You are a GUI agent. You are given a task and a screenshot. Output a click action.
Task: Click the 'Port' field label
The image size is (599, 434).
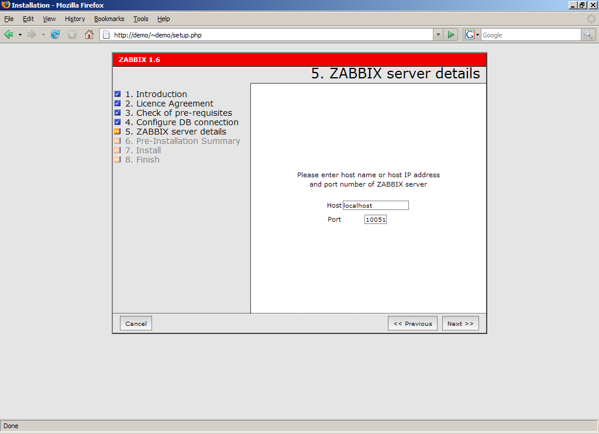[334, 219]
